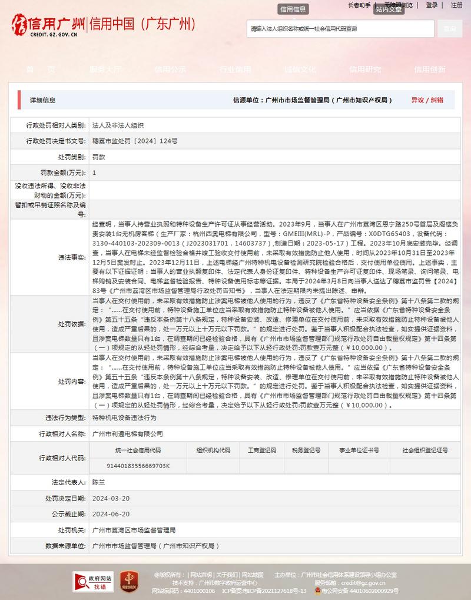
Task: Open the 无障碍浏览 accessibility link
Action: click(399, 5)
